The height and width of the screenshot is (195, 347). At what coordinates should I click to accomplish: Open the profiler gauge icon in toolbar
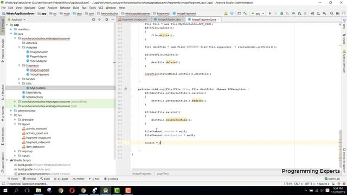click(x=293, y=14)
